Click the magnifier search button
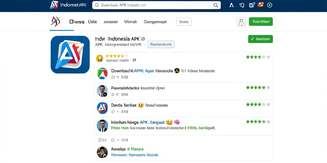 [x=216, y=5]
